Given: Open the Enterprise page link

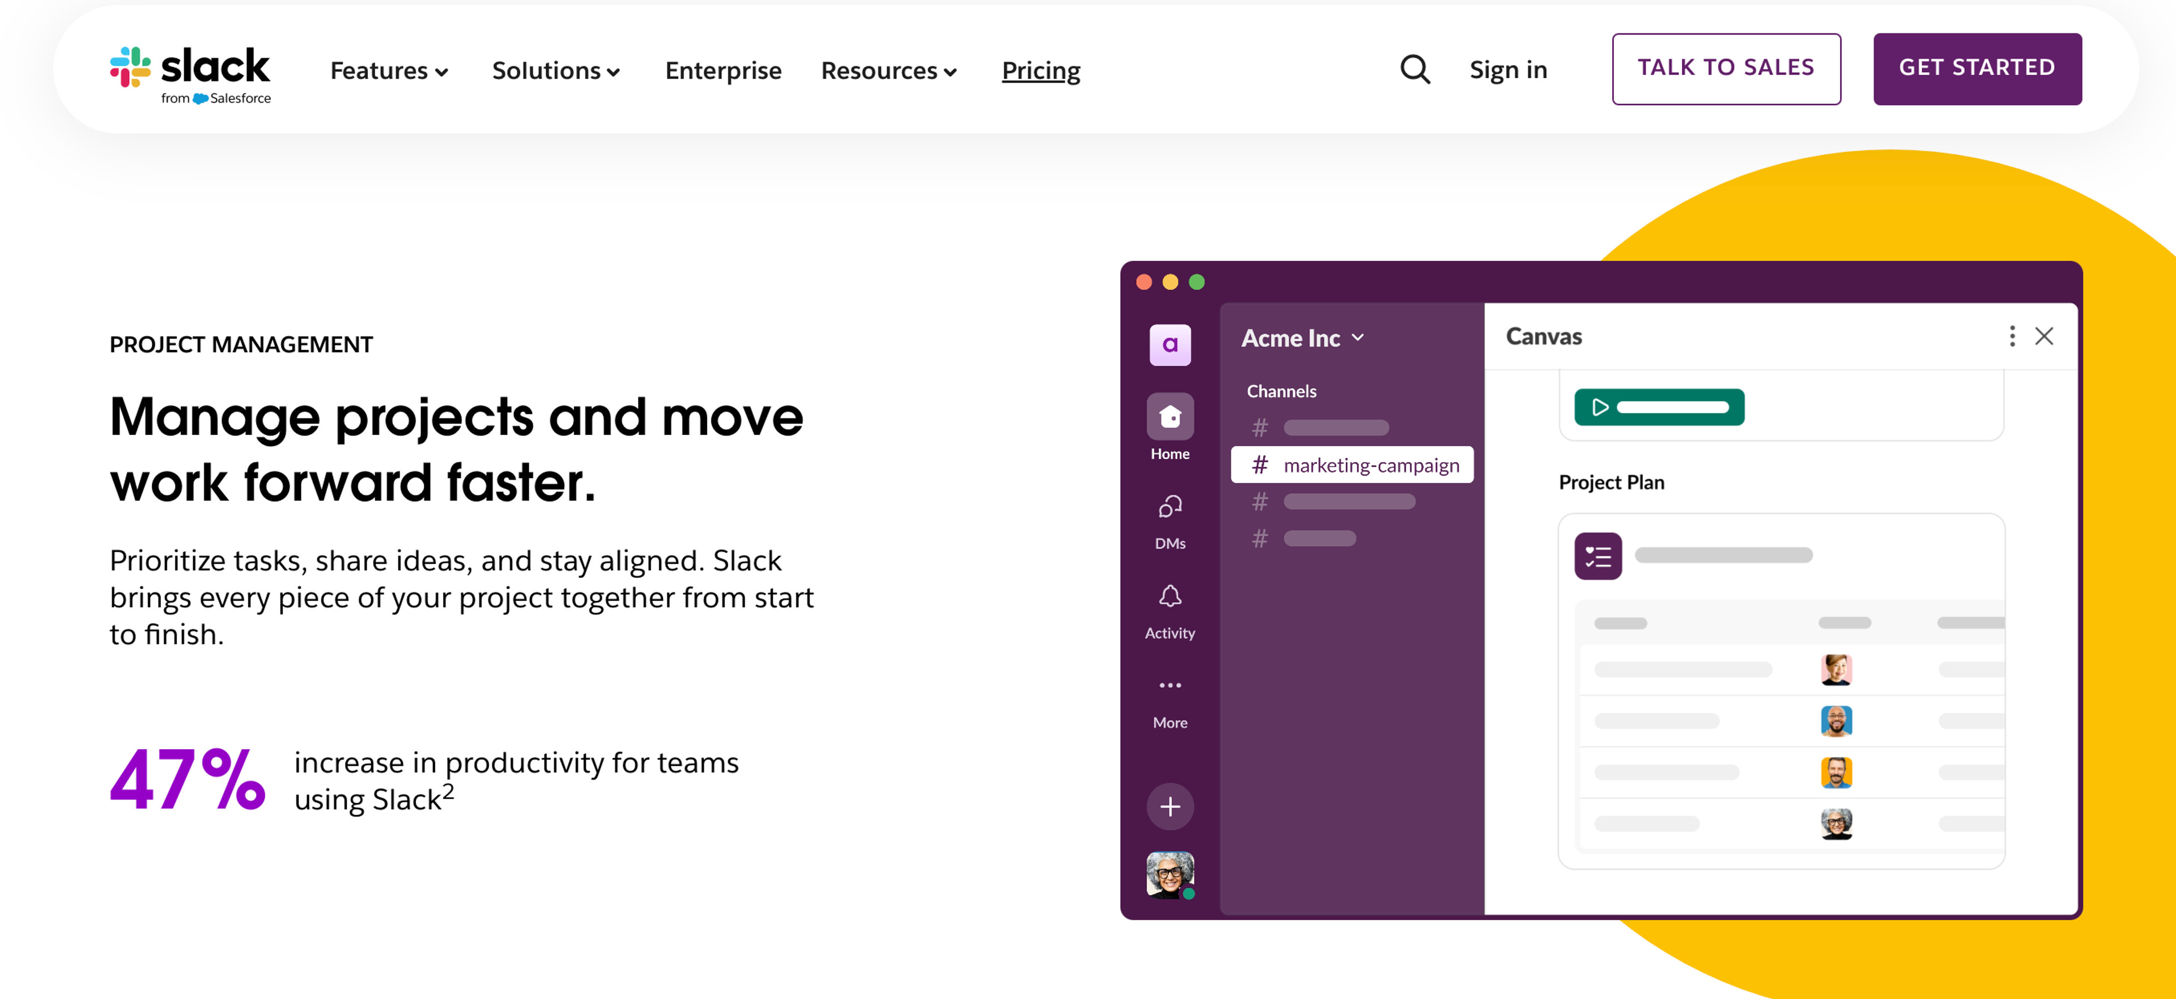Looking at the screenshot, I should point(723,71).
